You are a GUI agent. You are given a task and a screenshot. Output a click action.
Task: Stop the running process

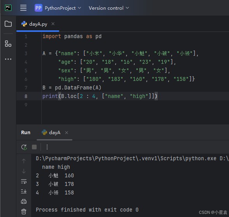click(x=34, y=147)
